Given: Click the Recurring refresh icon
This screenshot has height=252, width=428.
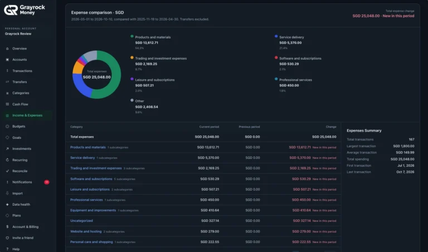Looking at the screenshot, I should [x=7, y=160].
